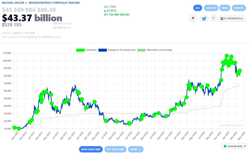Image resolution: width=249 pixels, height=154 pixels.
Task: Click the purchase dot near Jan 2023 low
Action: pyautogui.click(x=129, y=123)
